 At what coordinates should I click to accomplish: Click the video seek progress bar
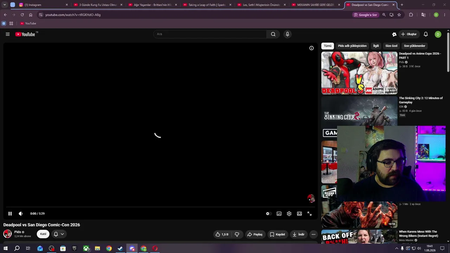point(160,207)
